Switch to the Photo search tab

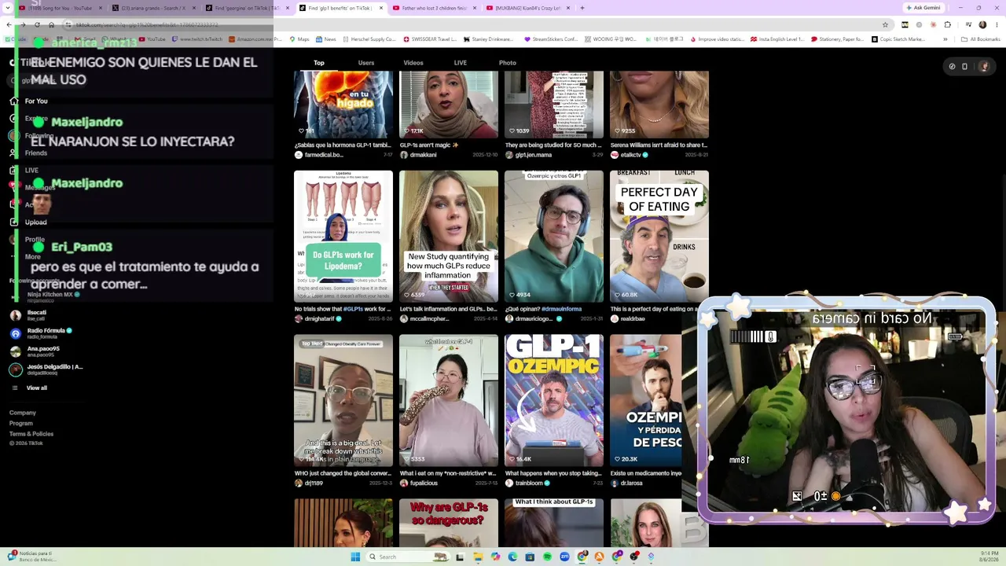point(508,63)
